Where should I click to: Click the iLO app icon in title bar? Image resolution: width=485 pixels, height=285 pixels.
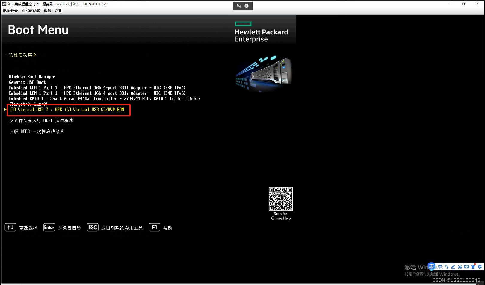[x=4, y=4]
